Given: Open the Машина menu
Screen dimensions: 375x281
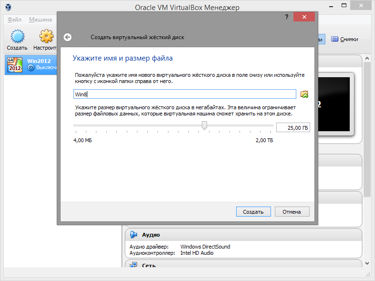Looking at the screenshot, I should (x=41, y=20).
